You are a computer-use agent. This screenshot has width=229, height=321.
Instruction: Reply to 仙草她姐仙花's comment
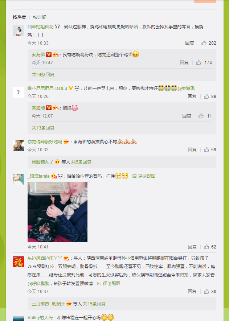click(x=189, y=43)
